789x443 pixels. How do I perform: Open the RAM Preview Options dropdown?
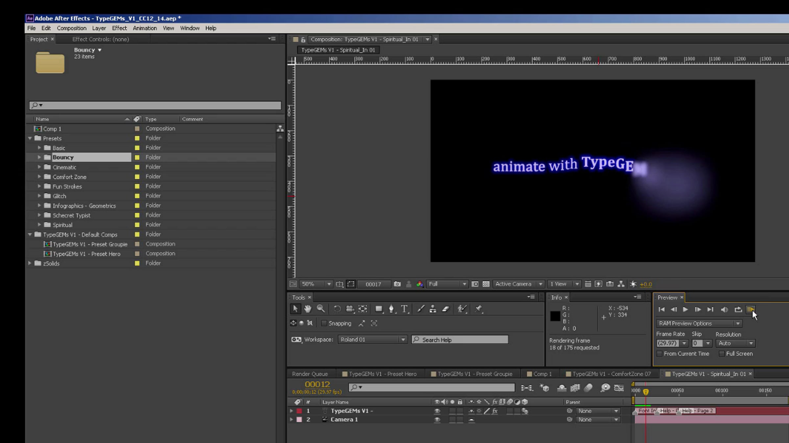point(699,324)
